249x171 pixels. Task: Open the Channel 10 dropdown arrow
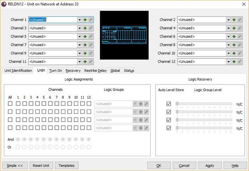[x=228, y=53]
